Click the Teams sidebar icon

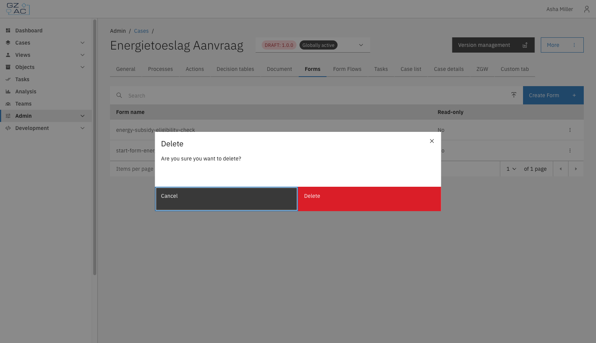pos(8,104)
